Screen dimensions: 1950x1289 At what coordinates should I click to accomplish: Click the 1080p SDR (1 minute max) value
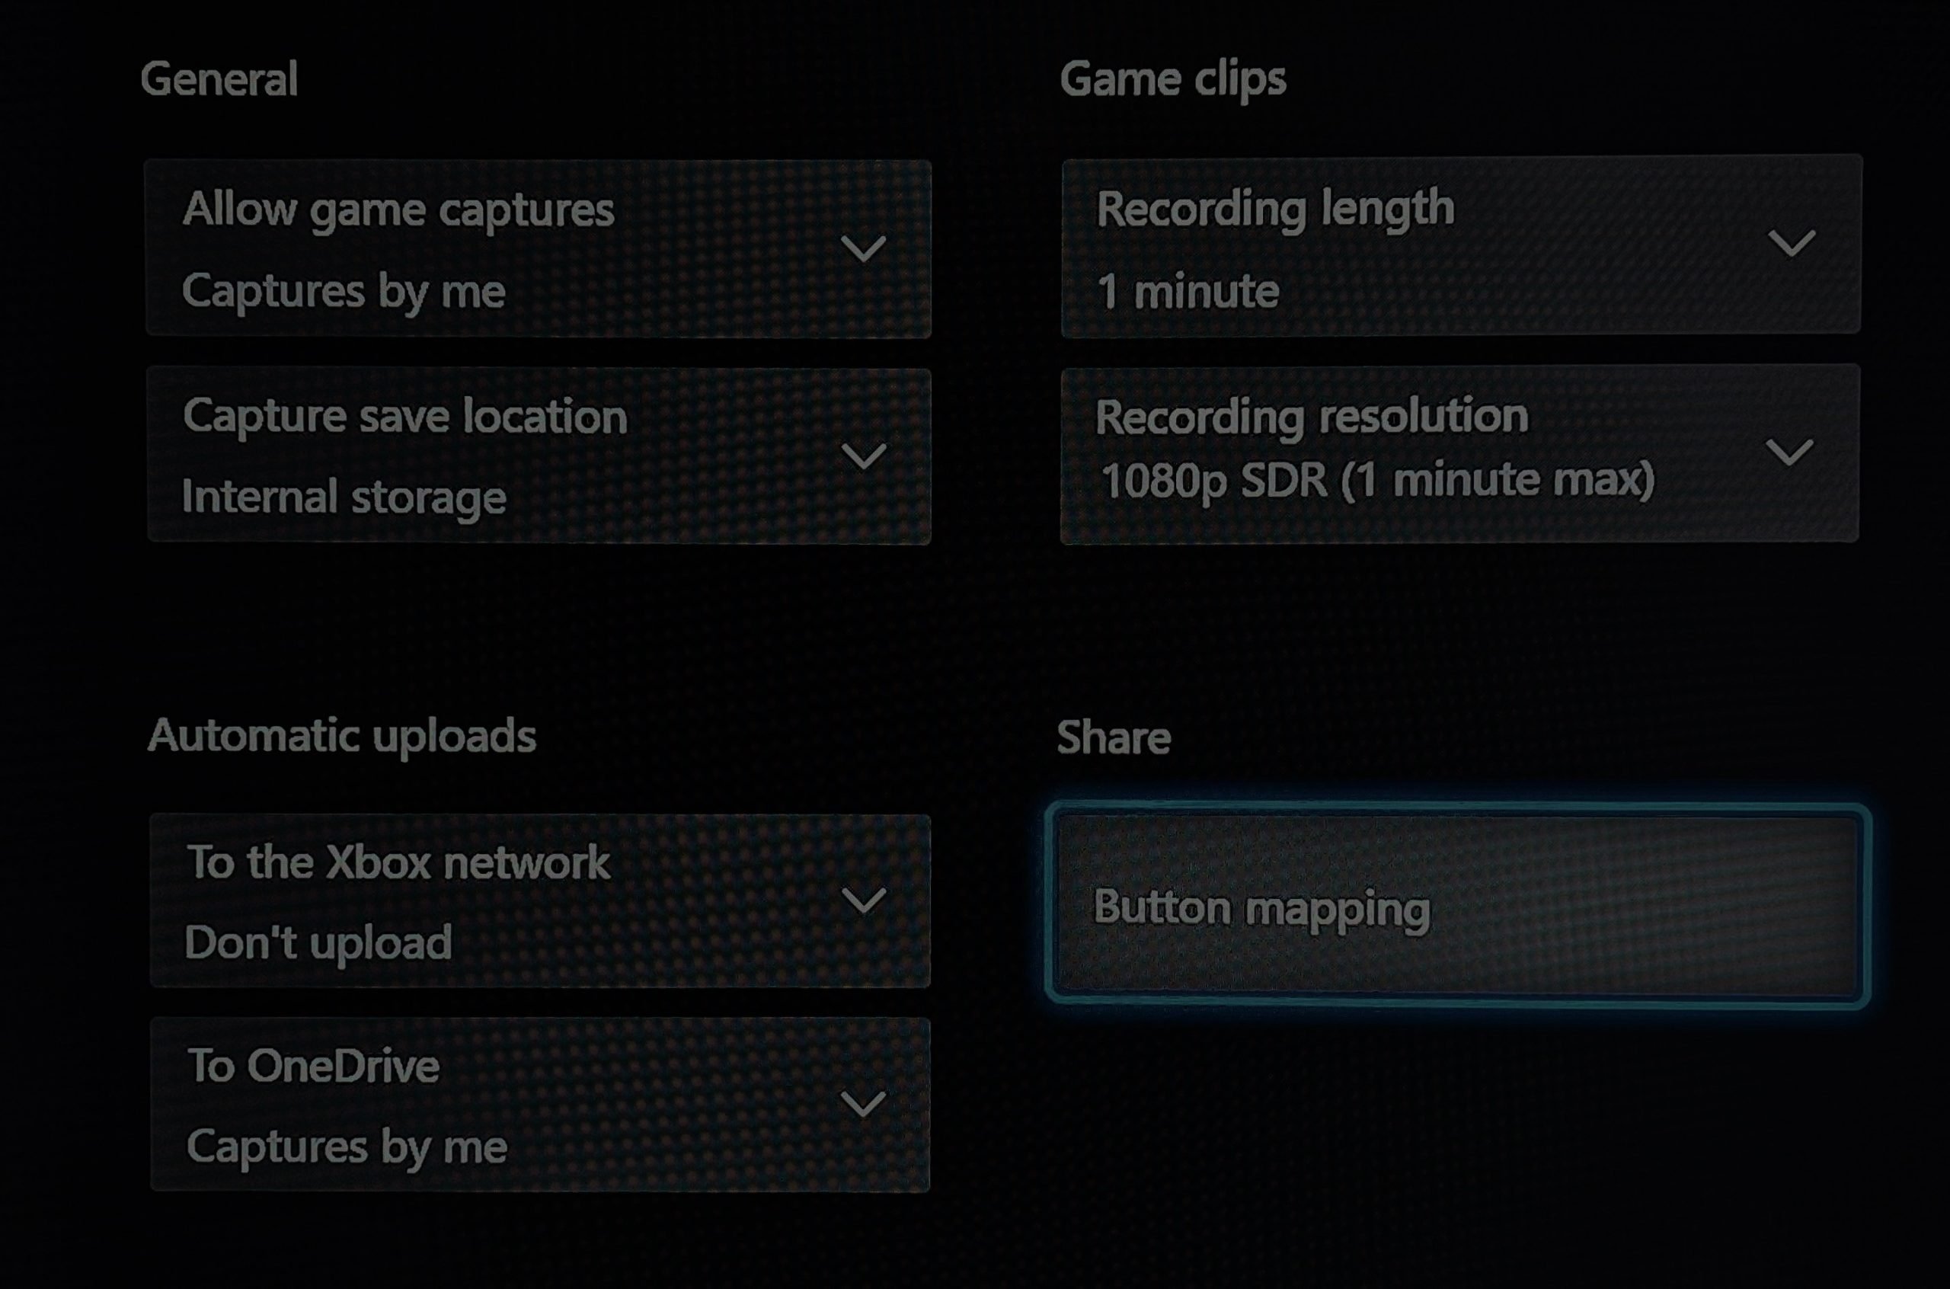tap(1377, 480)
